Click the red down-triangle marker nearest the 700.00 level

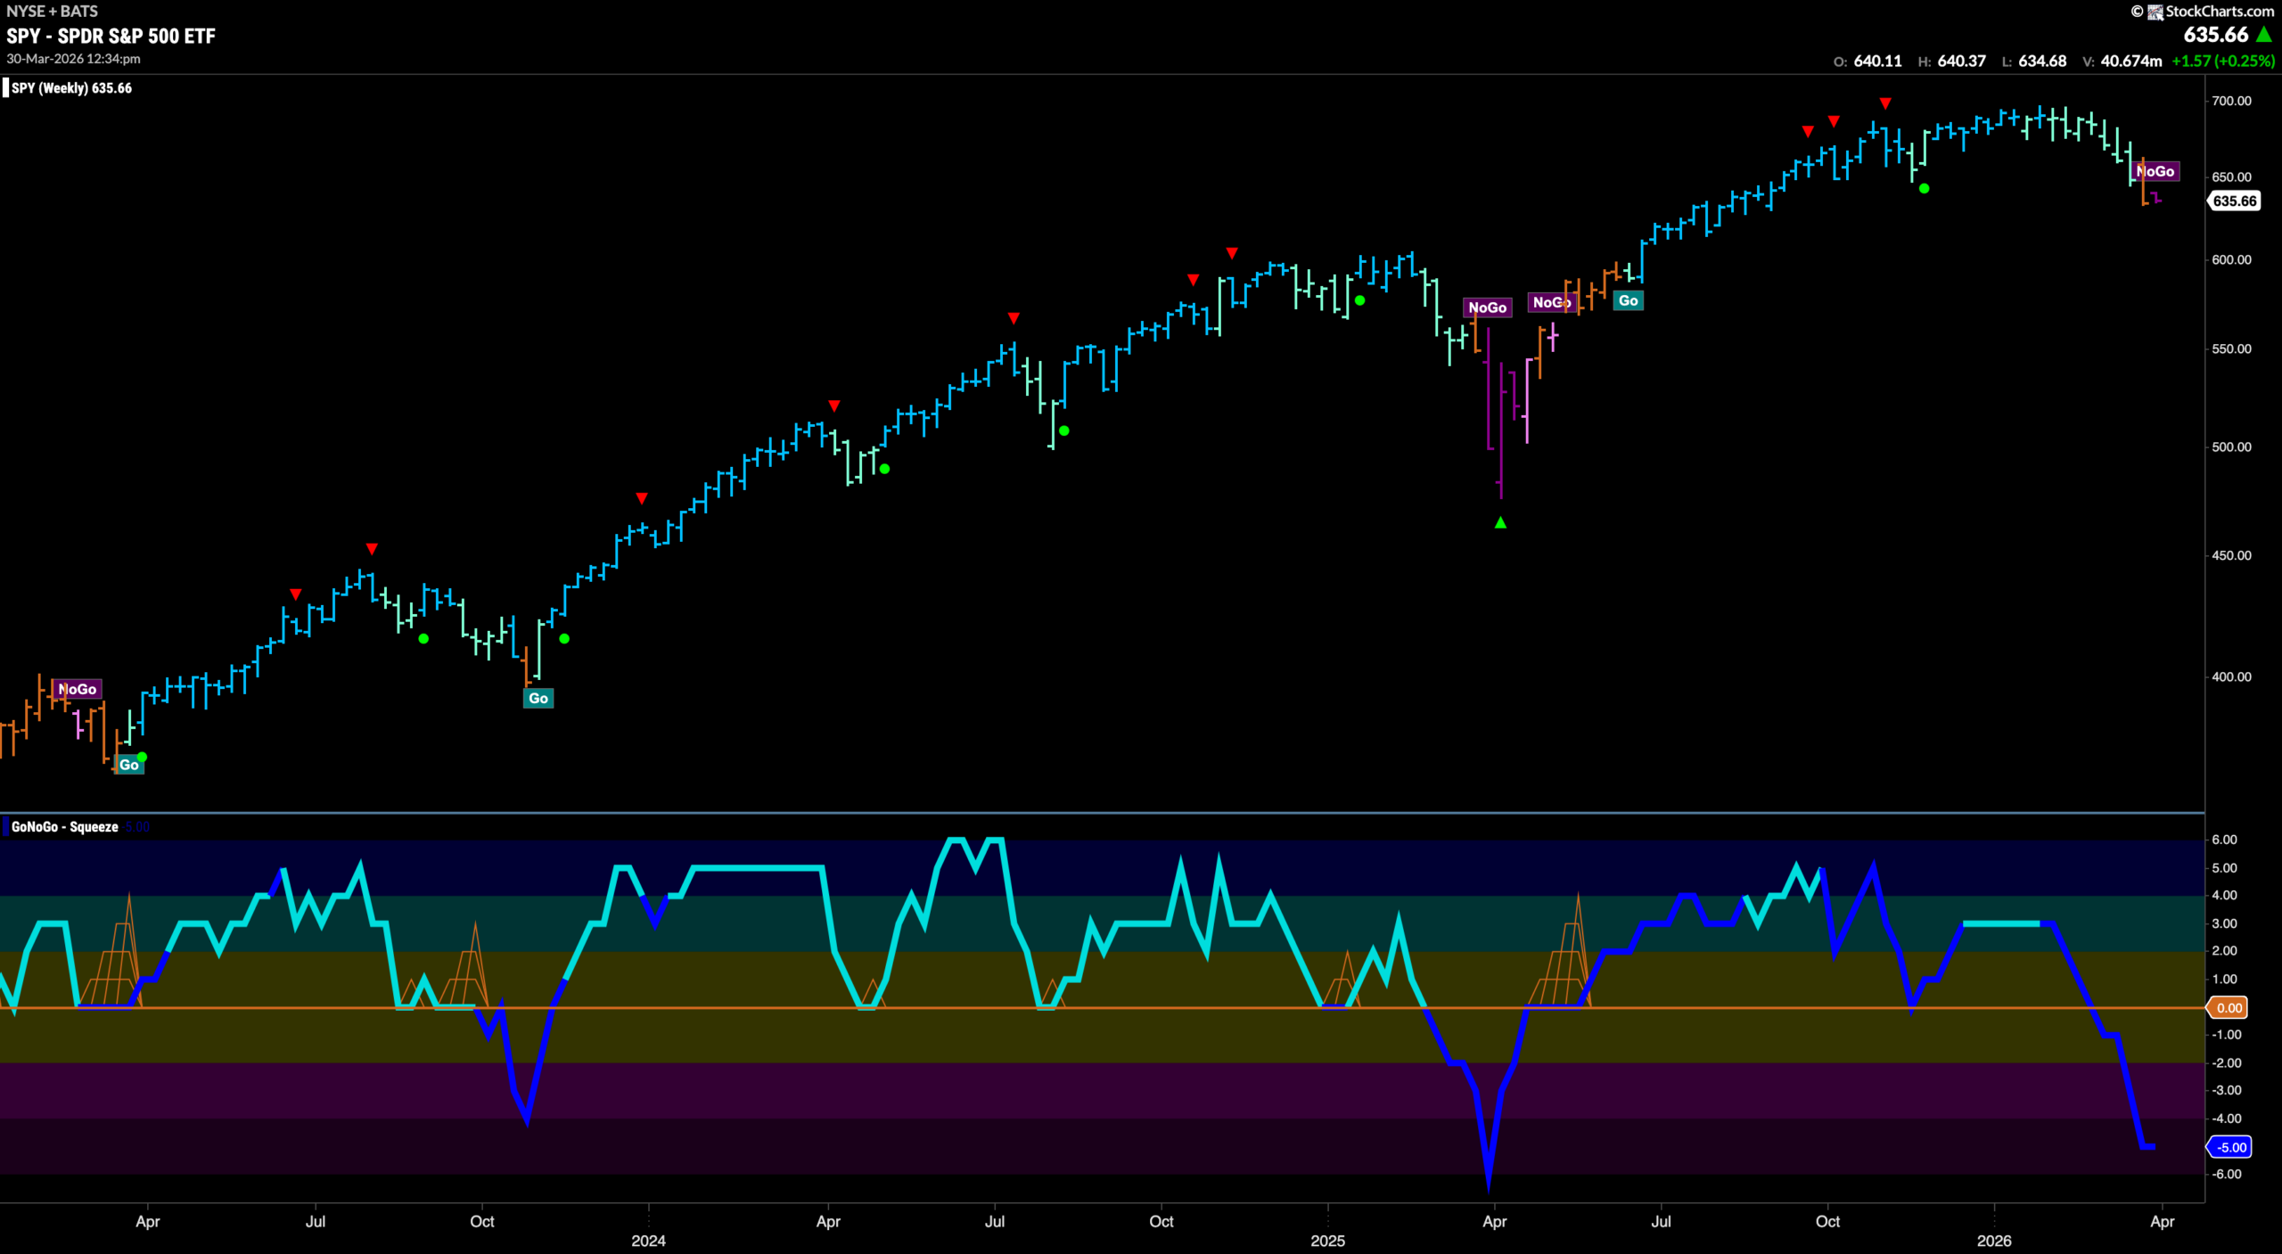click(1885, 103)
